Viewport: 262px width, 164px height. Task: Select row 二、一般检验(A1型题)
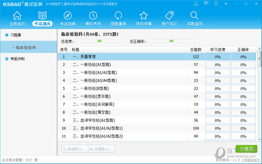tap(157, 65)
